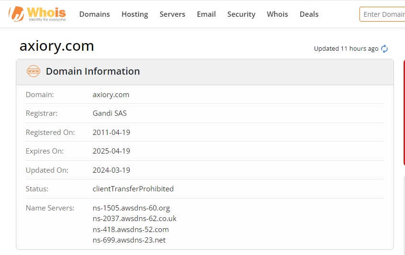Click the Whois logo icon
This screenshot has height=255, width=405.
(37, 14)
